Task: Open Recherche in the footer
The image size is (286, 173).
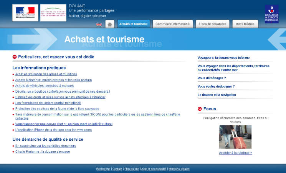Action: 103,169
